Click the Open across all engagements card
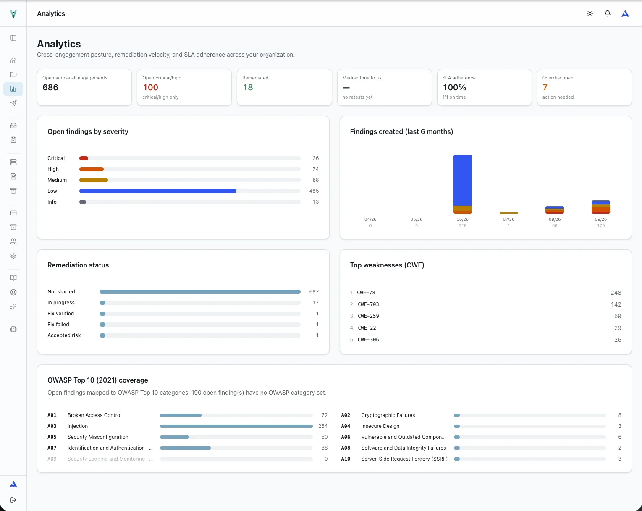Screen dimensions: 642x511 [84, 87]
